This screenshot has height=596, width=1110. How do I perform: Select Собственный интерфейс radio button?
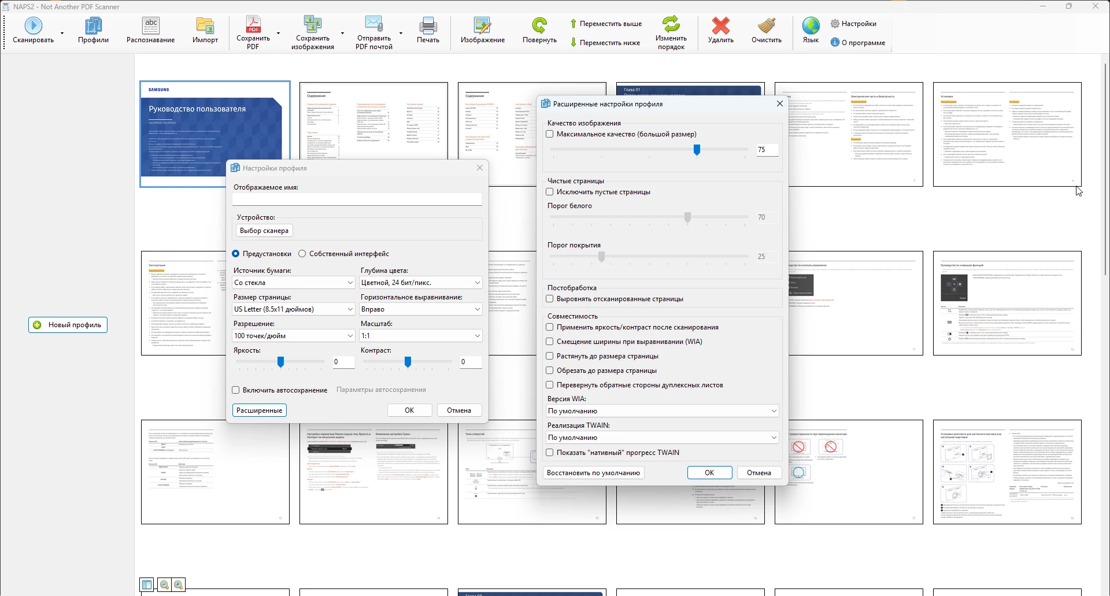[302, 254]
